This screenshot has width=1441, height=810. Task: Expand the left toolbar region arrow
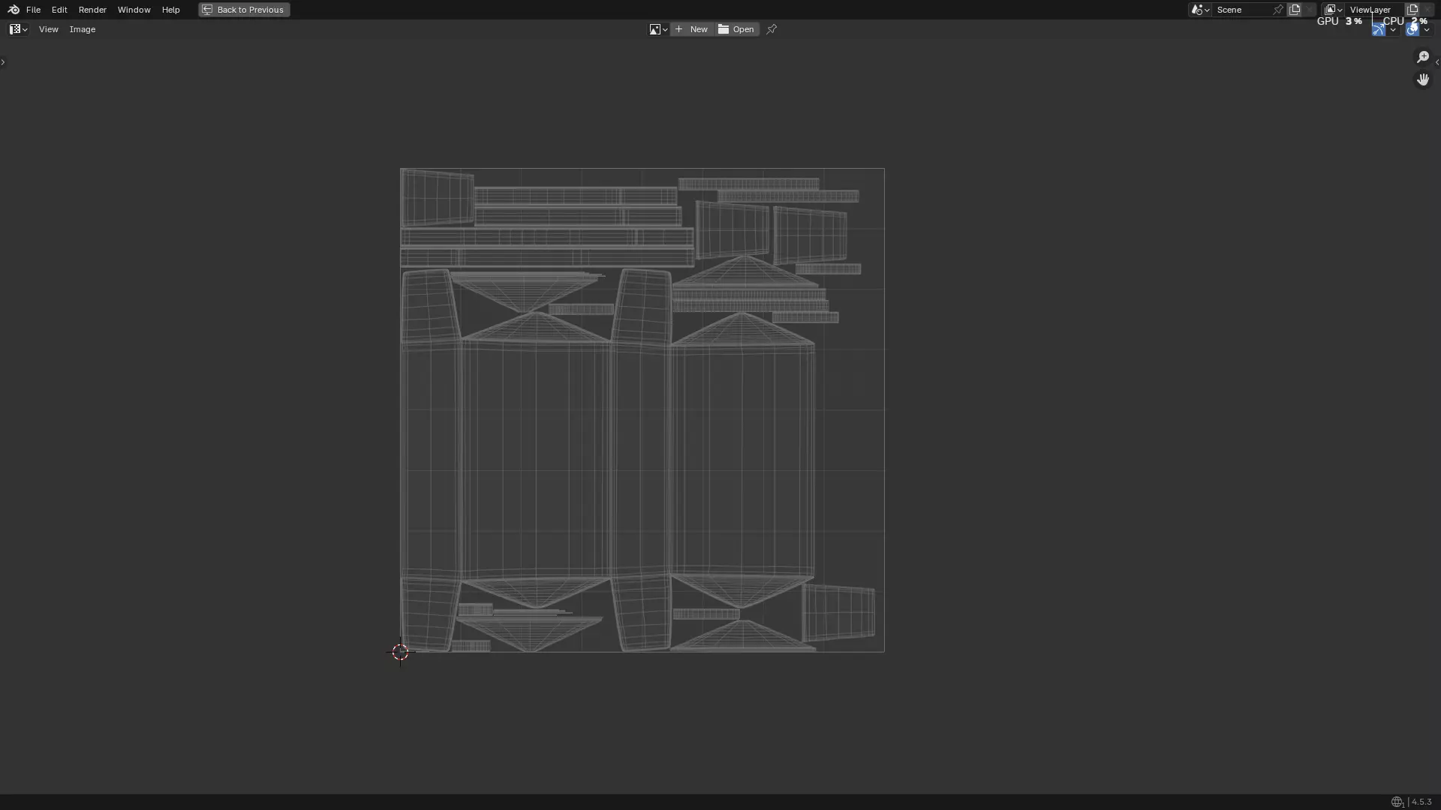pos(3,62)
